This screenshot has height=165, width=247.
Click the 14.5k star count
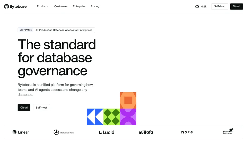click(203, 7)
